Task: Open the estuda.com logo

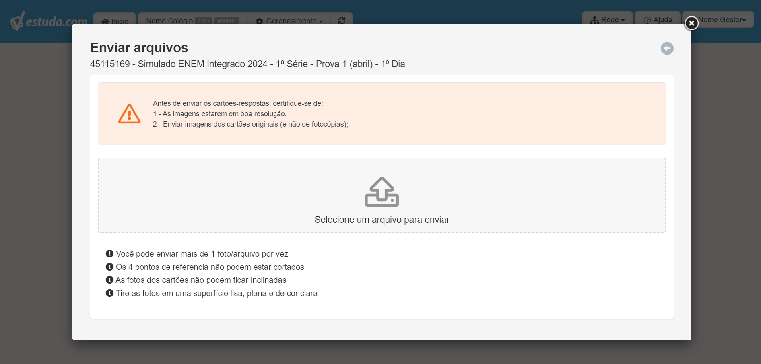Action: coord(49,21)
